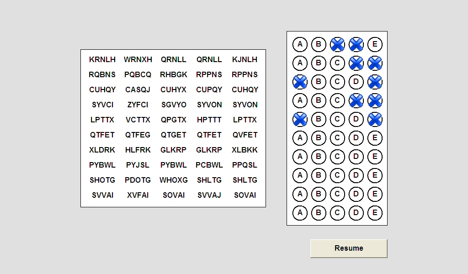This screenshot has height=274, width=468.
Task: Select bubble A in the last answer row
Action: (300, 213)
